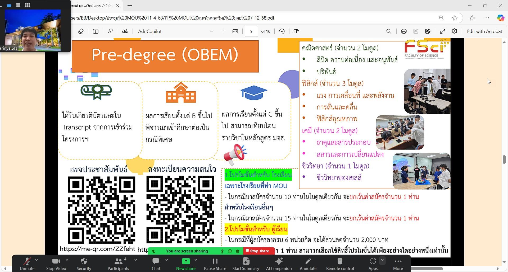
Task: Start a New share
Action: coord(186,264)
